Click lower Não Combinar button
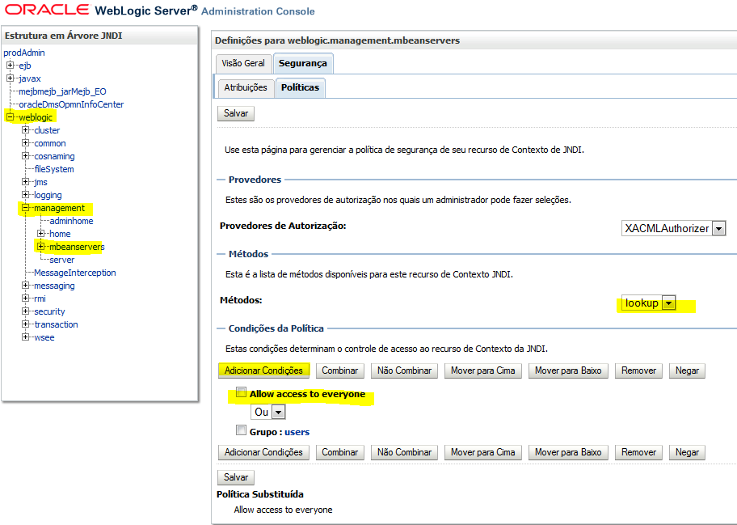The width and height of the screenshot is (737, 525). (404, 452)
